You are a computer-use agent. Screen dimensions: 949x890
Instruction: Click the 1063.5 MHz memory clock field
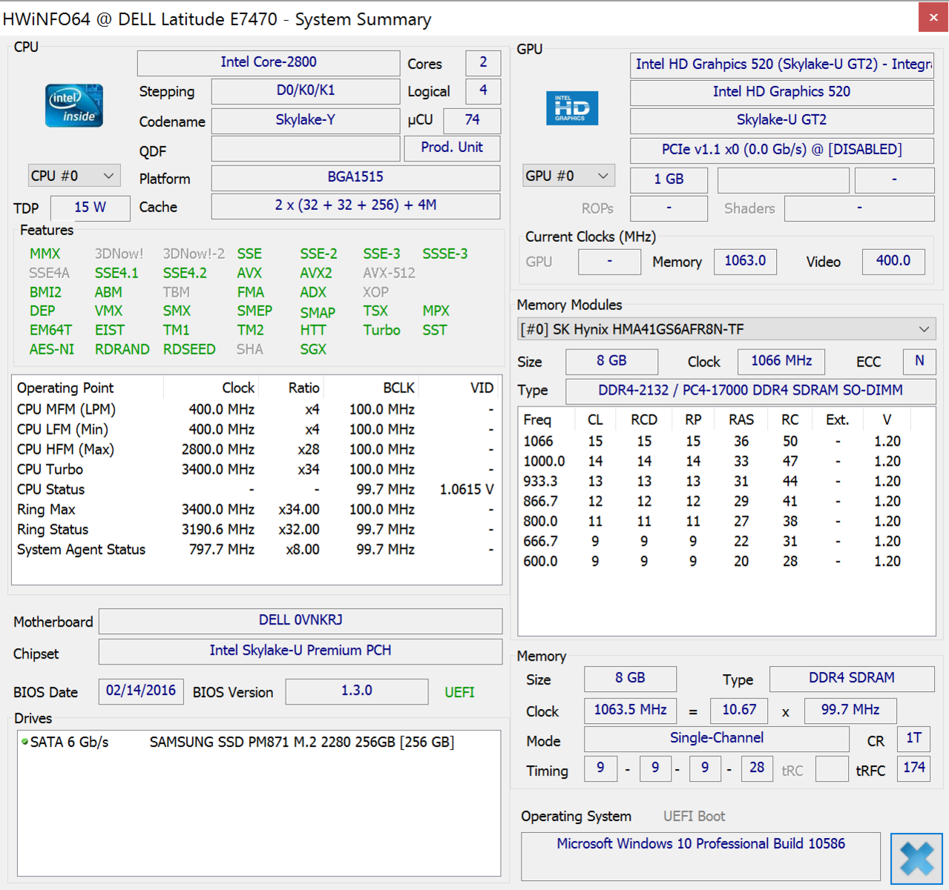(630, 711)
